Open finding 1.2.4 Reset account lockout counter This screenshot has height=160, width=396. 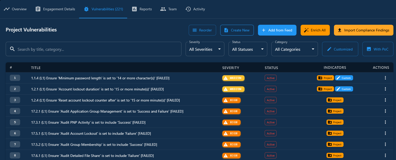pyautogui.click(x=105, y=100)
